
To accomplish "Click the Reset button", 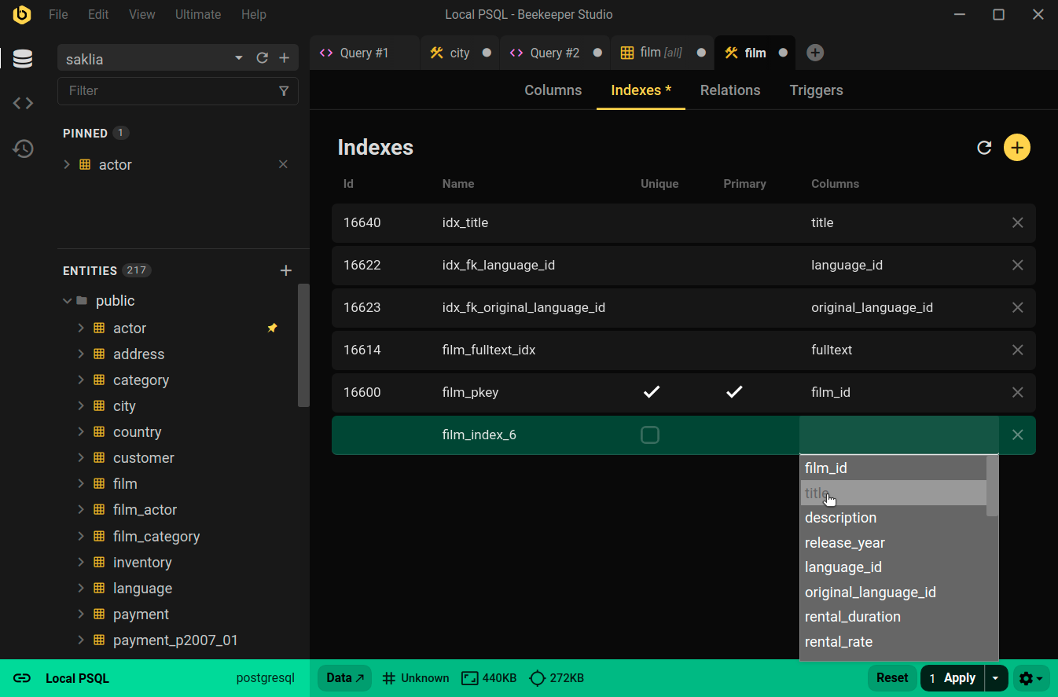I will pyautogui.click(x=891, y=678).
